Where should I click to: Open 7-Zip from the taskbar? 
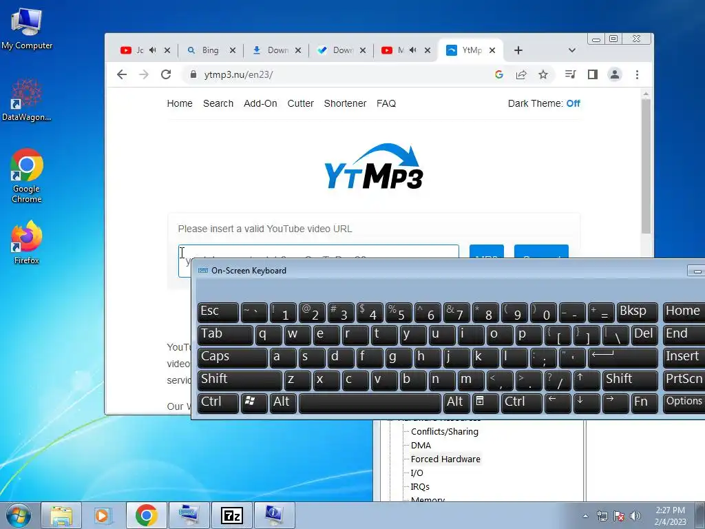[232, 515]
